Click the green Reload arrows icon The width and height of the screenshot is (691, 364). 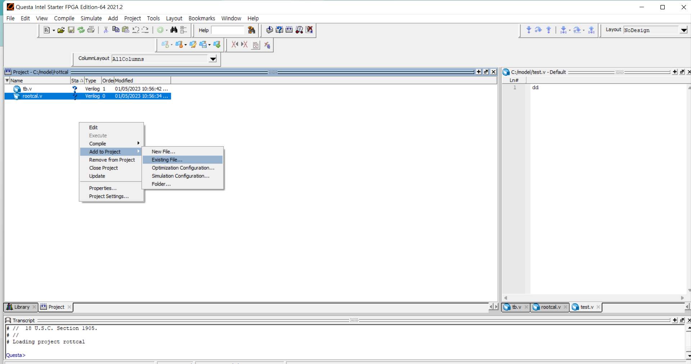click(81, 30)
